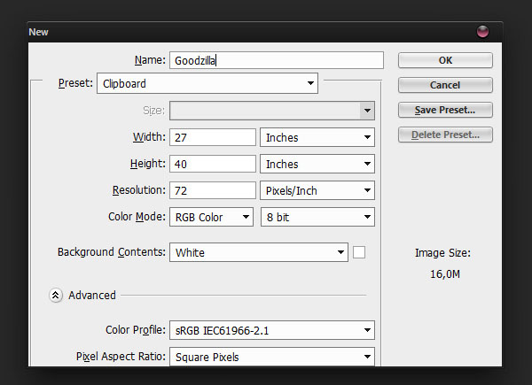
Task: Click the background color swatch box
Action: click(359, 252)
